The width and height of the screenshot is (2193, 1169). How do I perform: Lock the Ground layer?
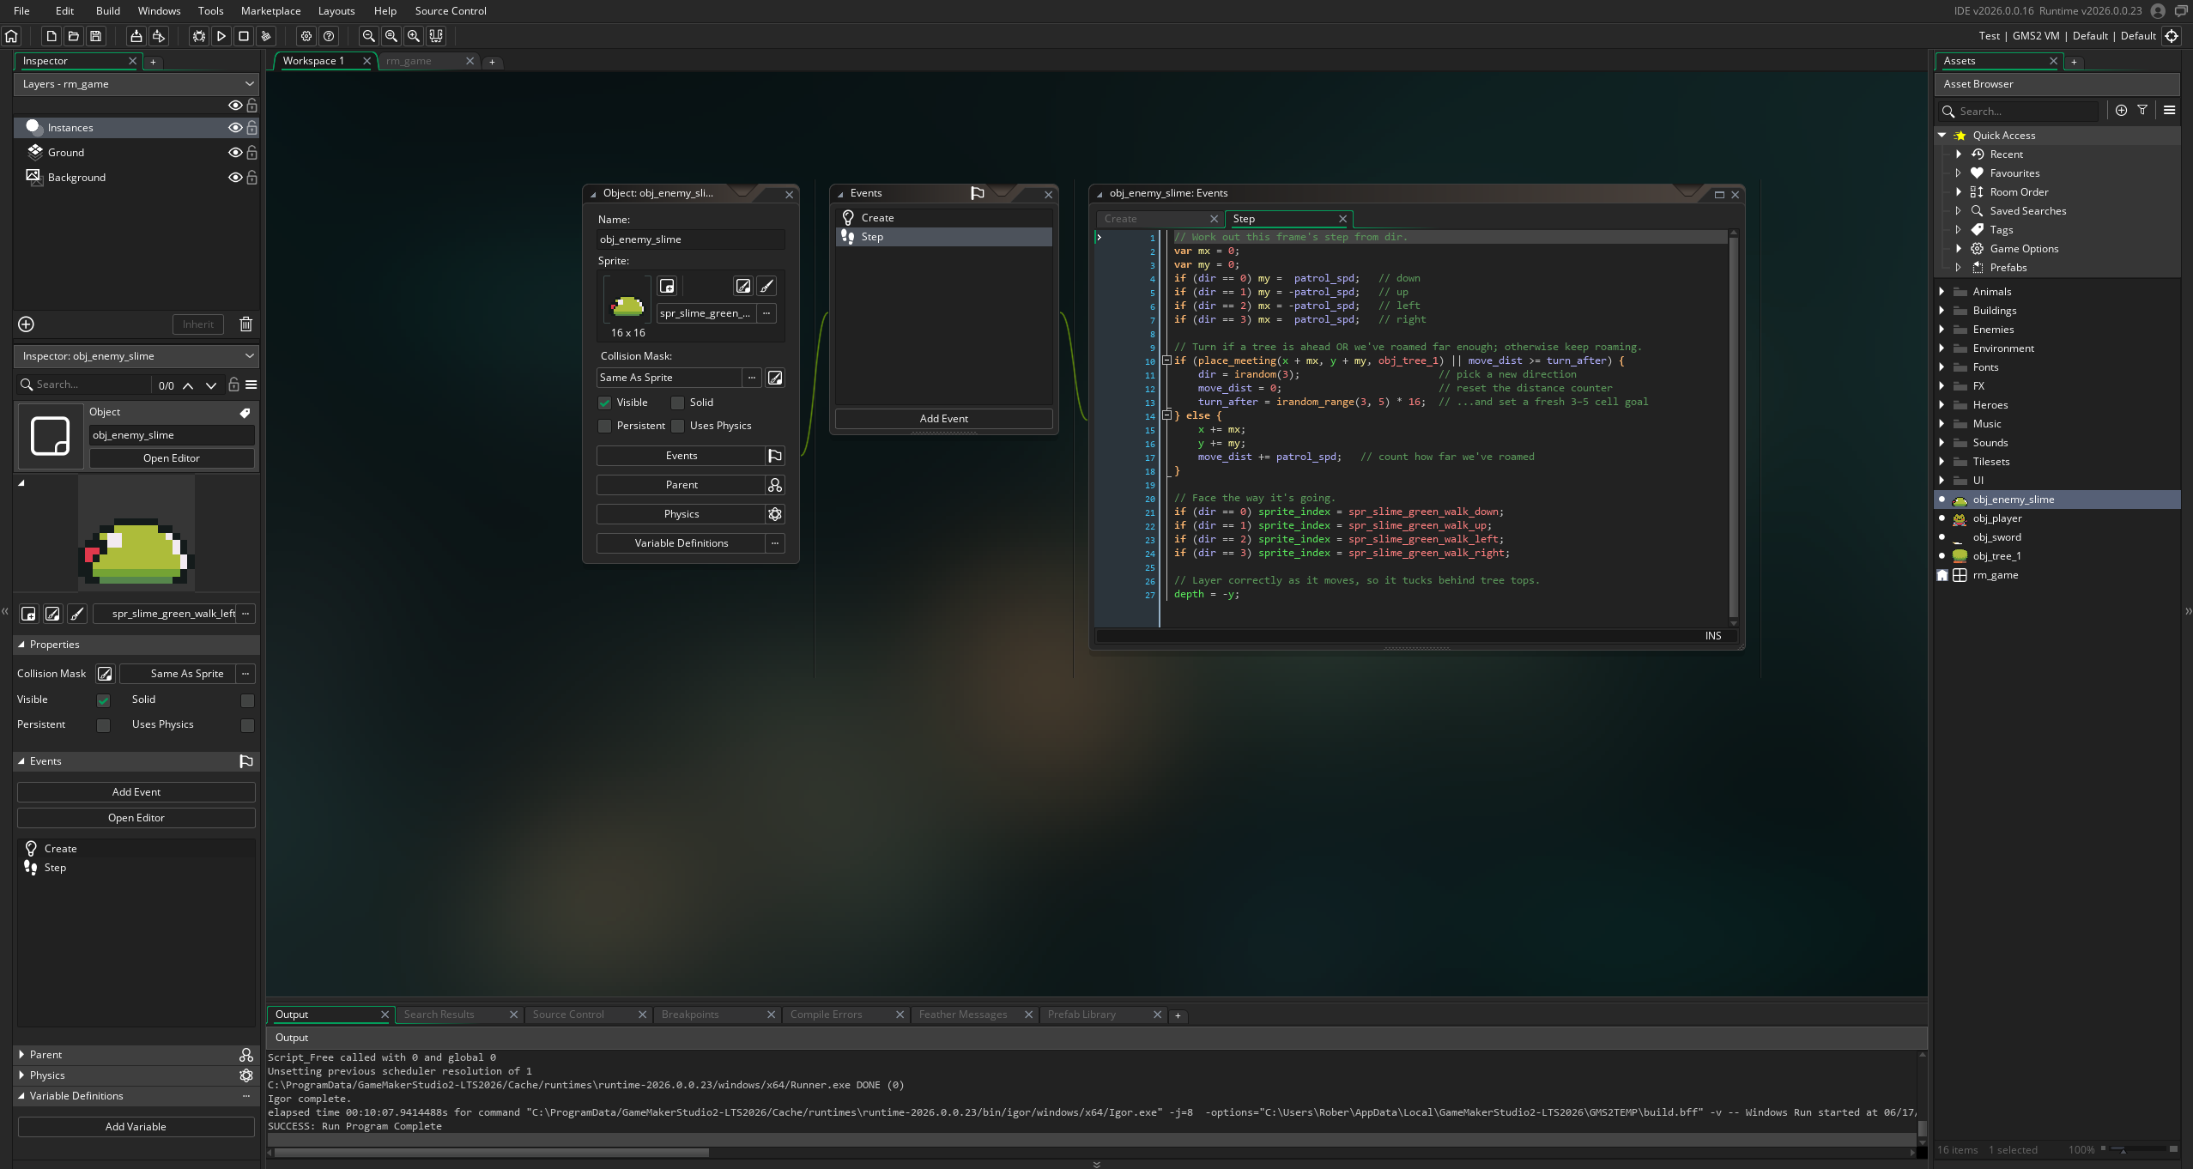(x=252, y=153)
